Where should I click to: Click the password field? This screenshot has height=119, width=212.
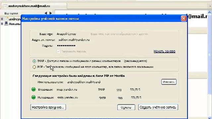[66, 46]
